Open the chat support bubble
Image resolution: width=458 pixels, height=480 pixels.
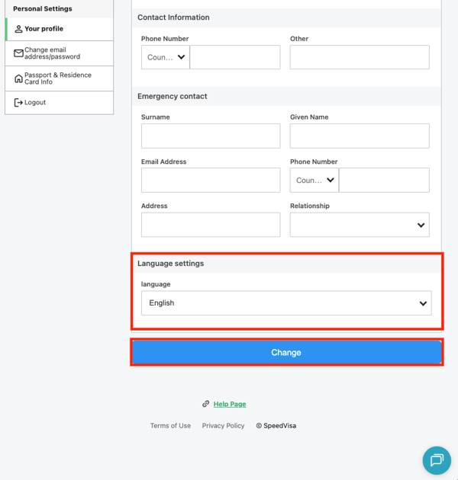(x=437, y=460)
